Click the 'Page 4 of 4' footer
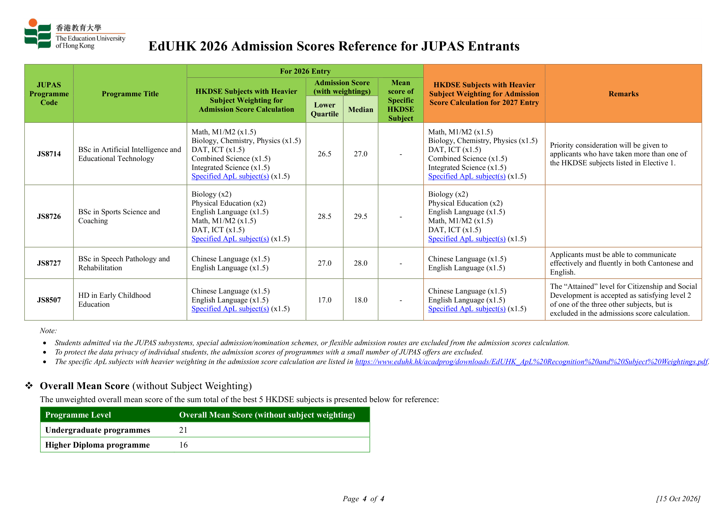This screenshot has width=725, height=512. pos(363,499)
